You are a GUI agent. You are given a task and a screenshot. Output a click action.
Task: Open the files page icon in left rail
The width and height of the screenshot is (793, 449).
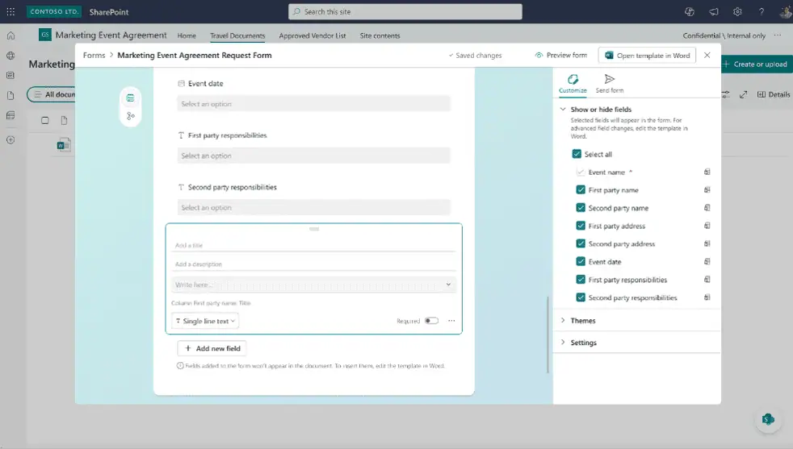point(10,95)
